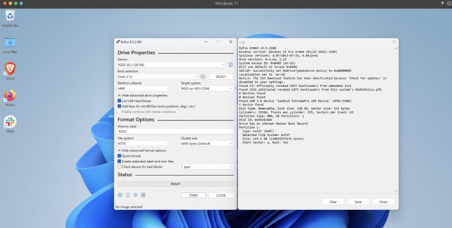Click the green macOS fullscreen button
452x228 pixels.
click(x=16, y=3)
